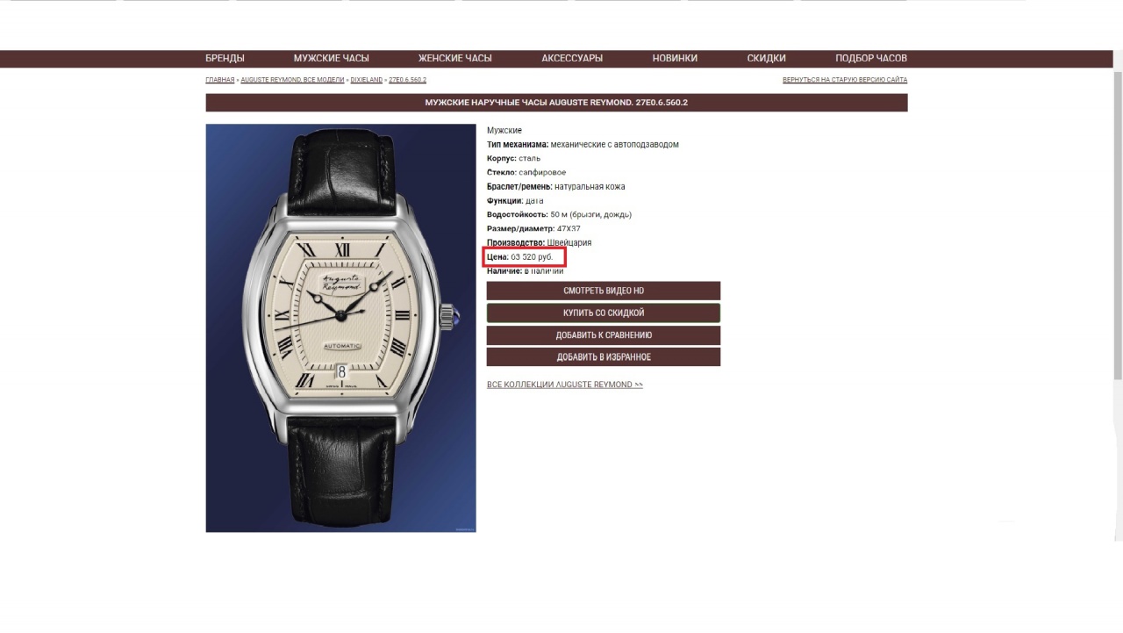Click ДОБАВИТЬ К СРАВНЕНИЮ button
Image resolution: width=1123 pixels, height=633 pixels.
click(x=604, y=335)
